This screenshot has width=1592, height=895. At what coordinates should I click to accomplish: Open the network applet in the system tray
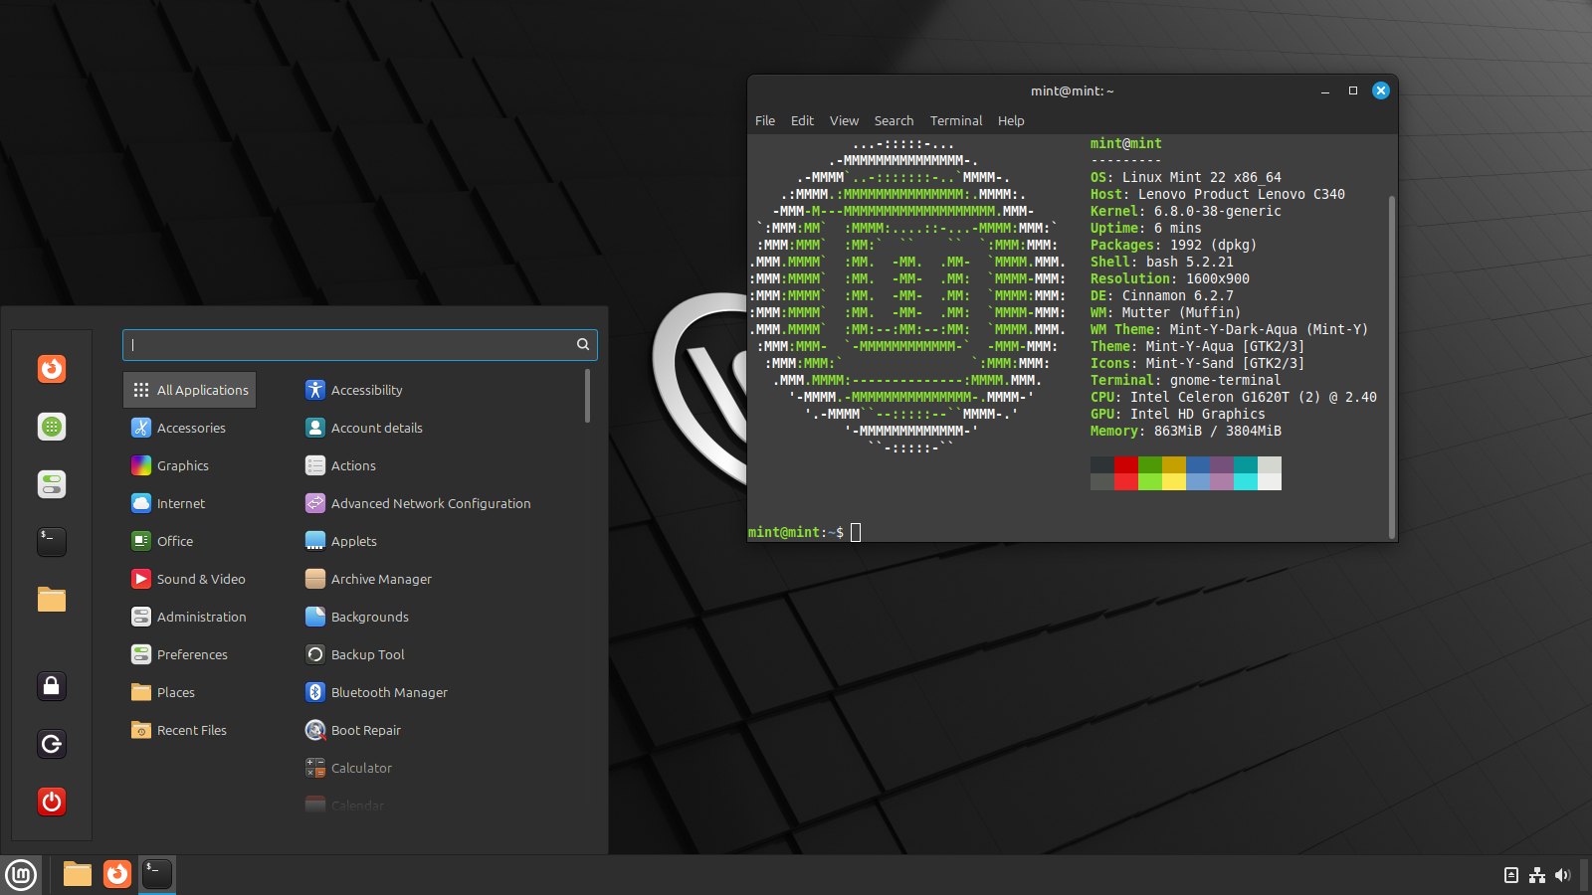(1537, 875)
